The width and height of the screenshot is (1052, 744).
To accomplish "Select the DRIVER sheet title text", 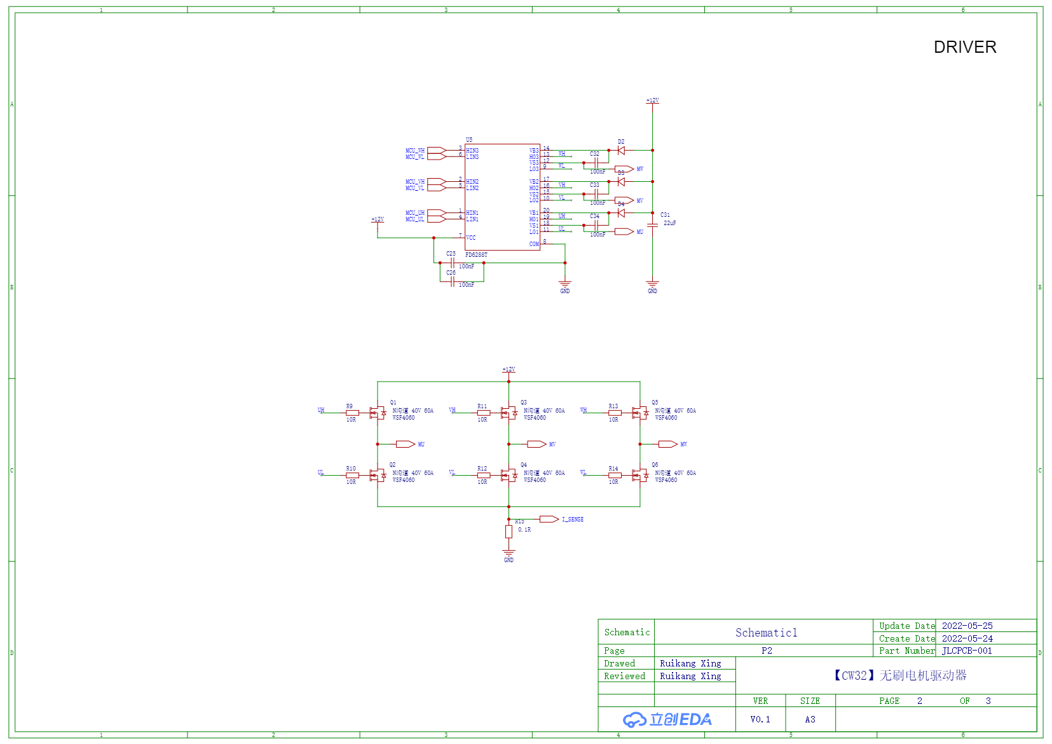I will tap(964, 47).
